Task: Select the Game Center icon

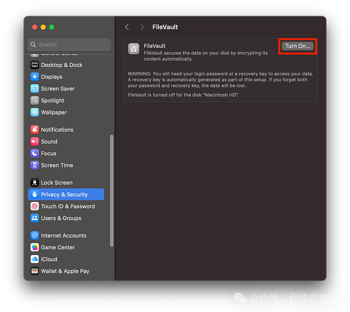Action: point(35,247)
